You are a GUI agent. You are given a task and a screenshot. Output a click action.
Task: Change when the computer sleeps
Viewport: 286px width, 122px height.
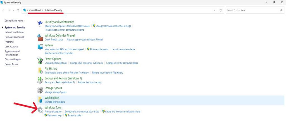pyautogui.click(x=122, y=63)
